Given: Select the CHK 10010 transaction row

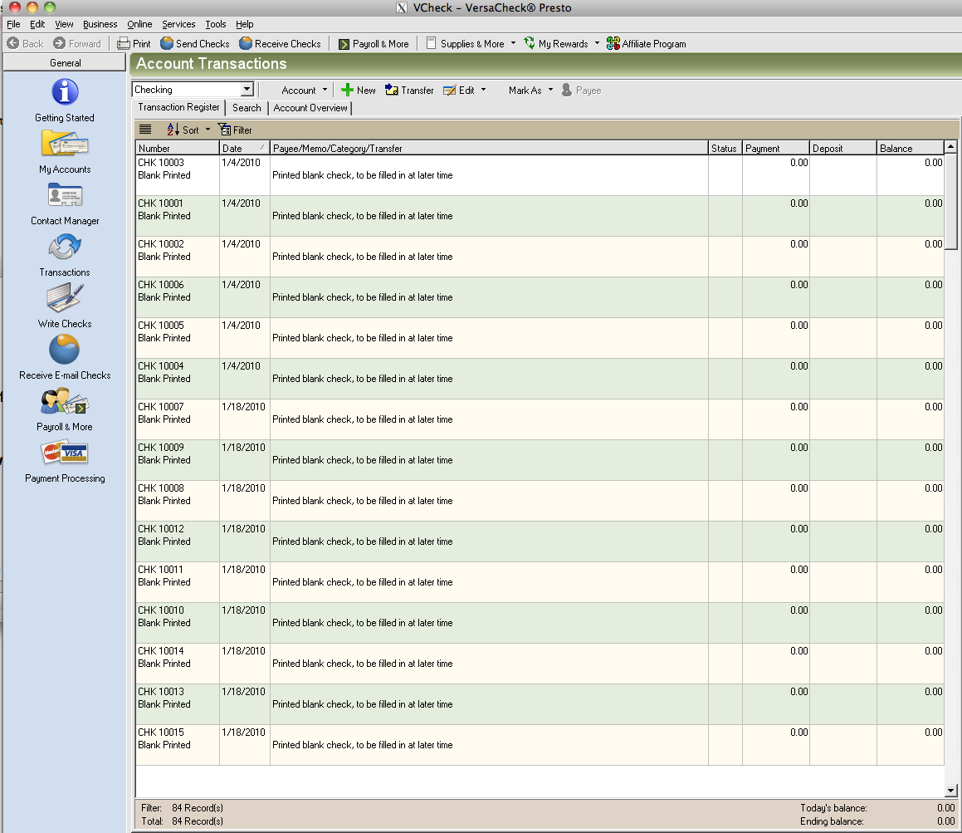Looking at the screenshot, I should coord(540,622).
